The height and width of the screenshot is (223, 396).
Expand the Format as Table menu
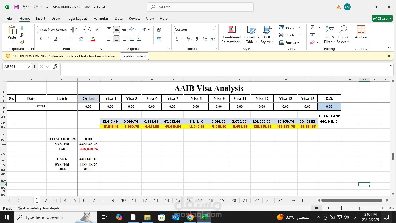251,35
